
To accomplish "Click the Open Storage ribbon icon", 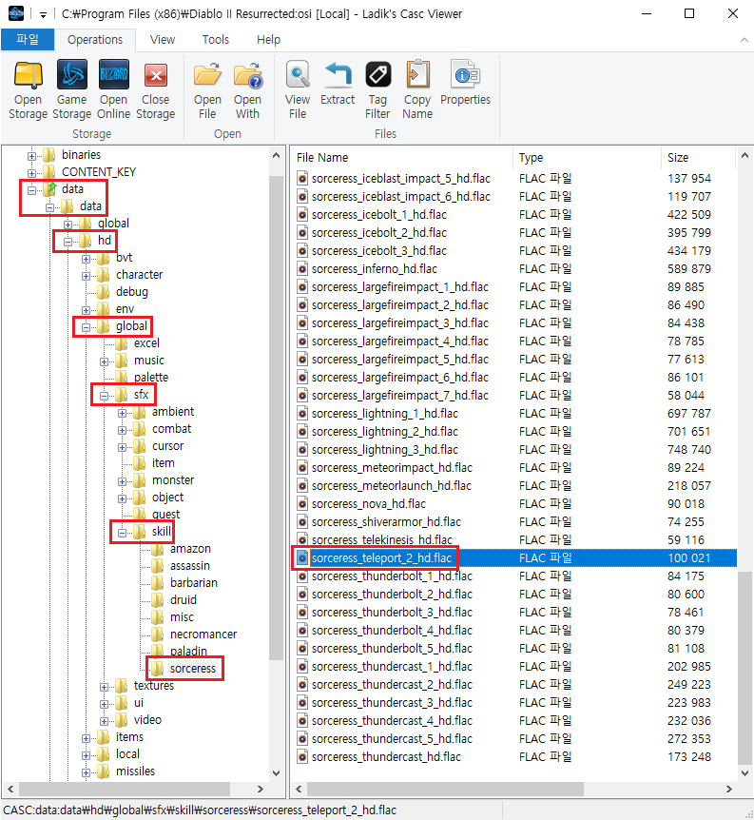I will pyautogui.click(x=28, y=74).
